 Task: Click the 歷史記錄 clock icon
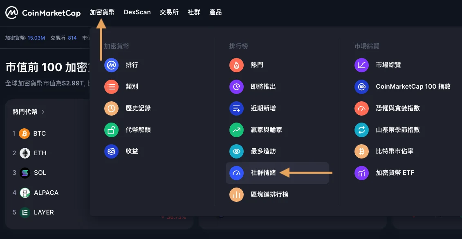(x=111, y=108)
